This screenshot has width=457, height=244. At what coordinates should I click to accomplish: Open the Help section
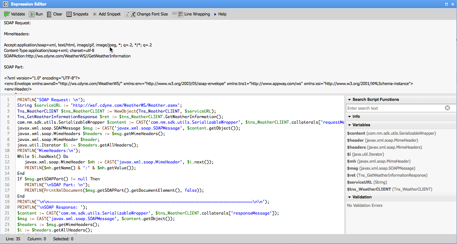tap(220, 14)
